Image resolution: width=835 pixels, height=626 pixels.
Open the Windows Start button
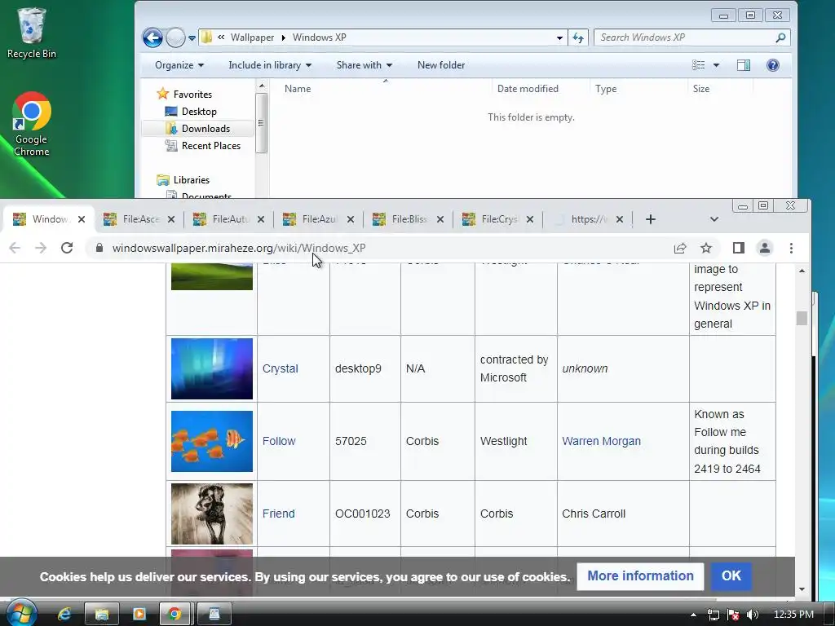pos(21,614)
